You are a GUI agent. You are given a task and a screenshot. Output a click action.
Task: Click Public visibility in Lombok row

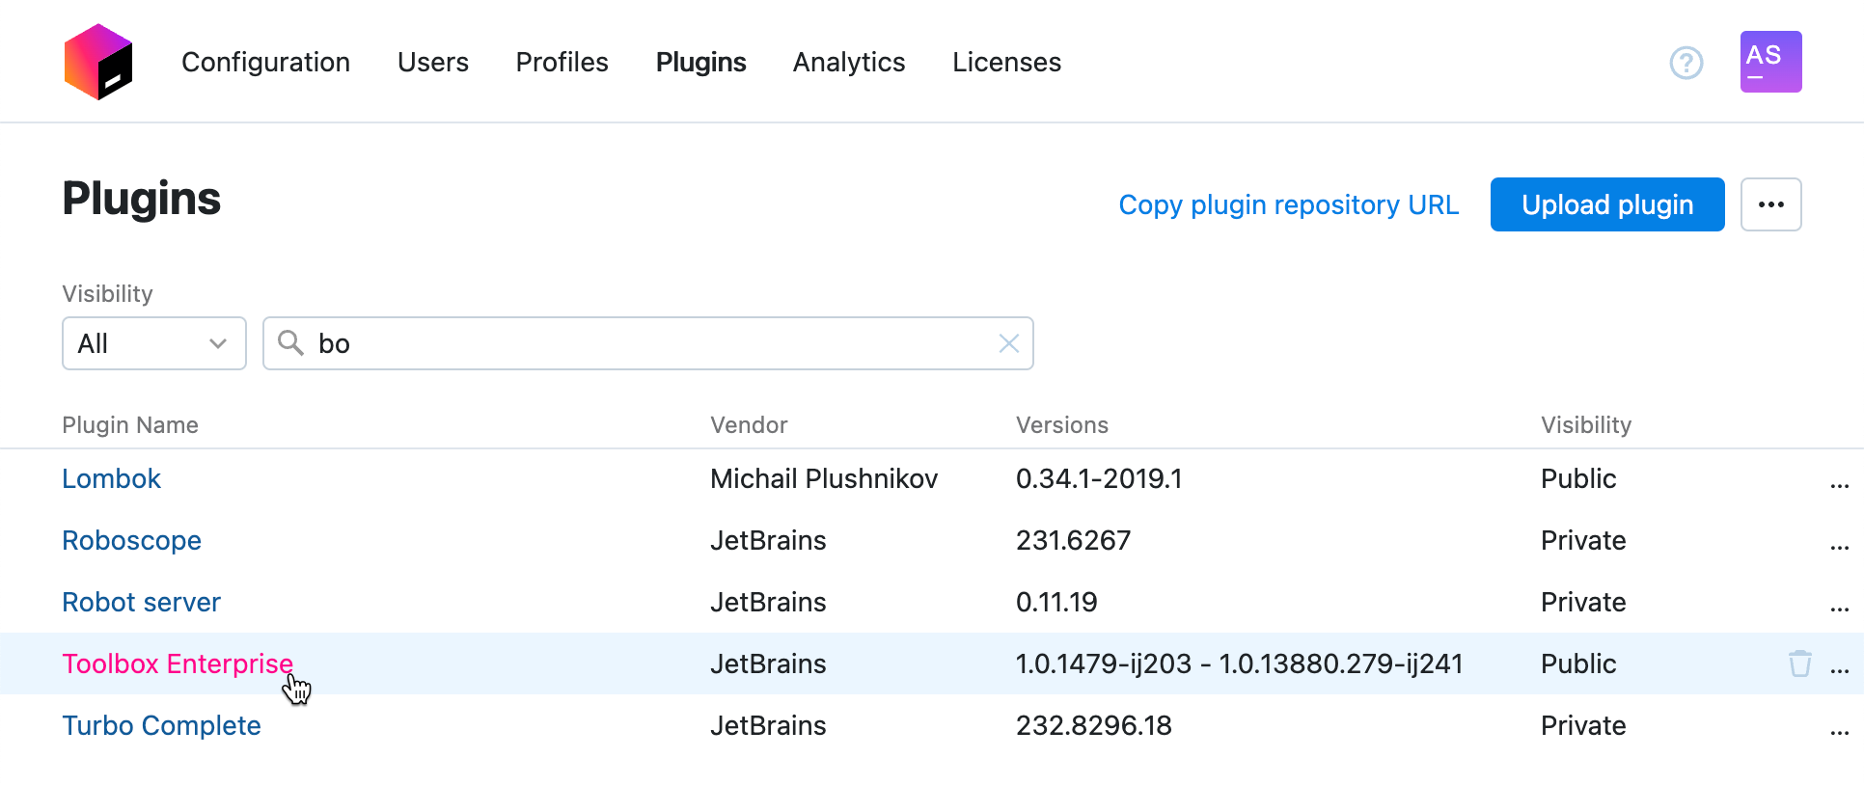click(1578, 478)
